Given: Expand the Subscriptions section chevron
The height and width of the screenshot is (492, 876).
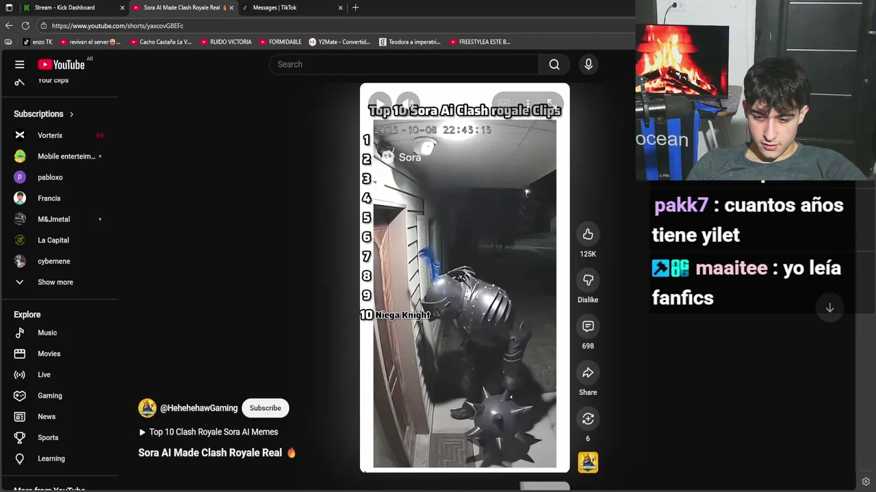Looking at the screenshot, I should click(x=71, y=114).
